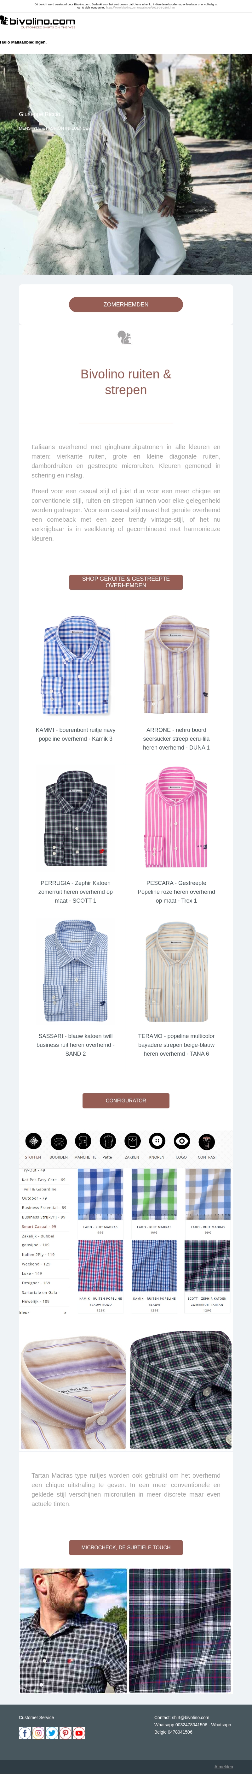Open the KAMMI blue gingham shirt image
Image resolution: width=252 pixels, height=1774 pixels.
click(x=76, y=667)
